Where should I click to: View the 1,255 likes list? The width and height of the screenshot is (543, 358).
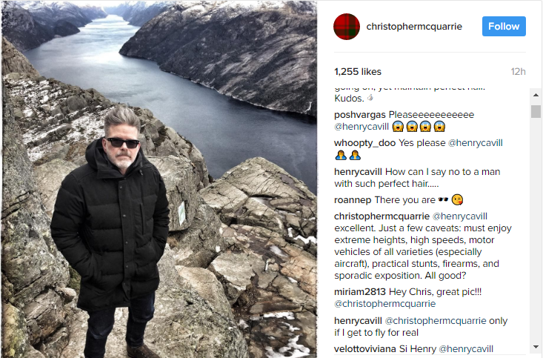tap(358, 72)
